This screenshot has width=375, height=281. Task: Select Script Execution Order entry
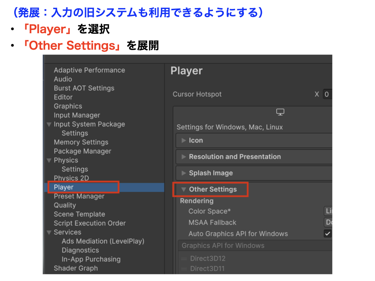pos(89,223)
